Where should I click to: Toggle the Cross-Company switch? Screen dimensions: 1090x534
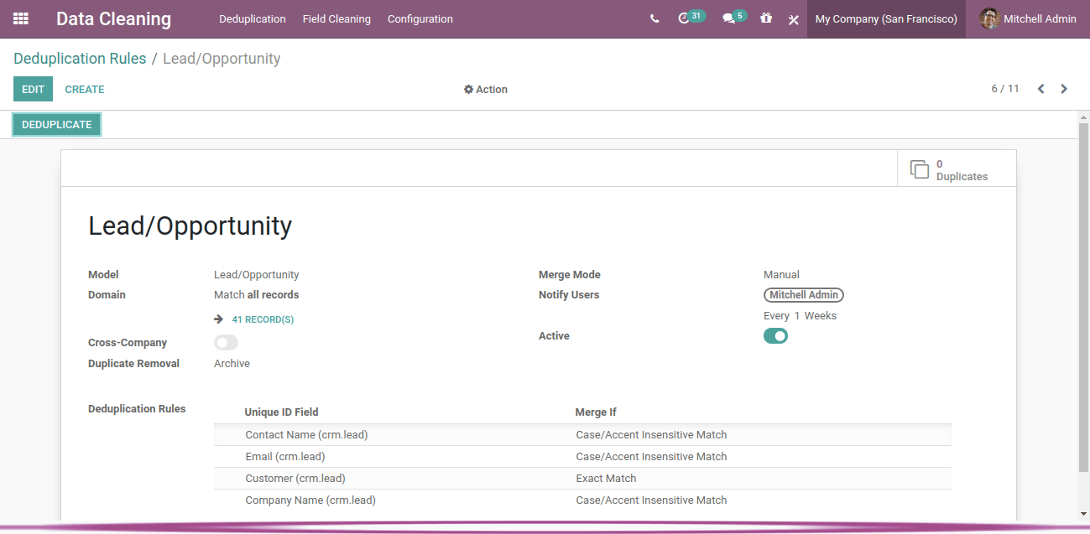(226, 342)
